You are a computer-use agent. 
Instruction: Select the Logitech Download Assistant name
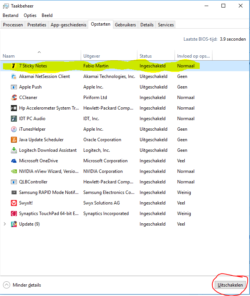[48, 150]
